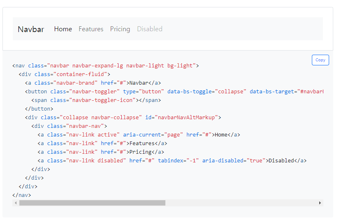The width and height of the screenshot is (339, 222).
Task: Click the Navbar brand link
Action: point(31,29)
